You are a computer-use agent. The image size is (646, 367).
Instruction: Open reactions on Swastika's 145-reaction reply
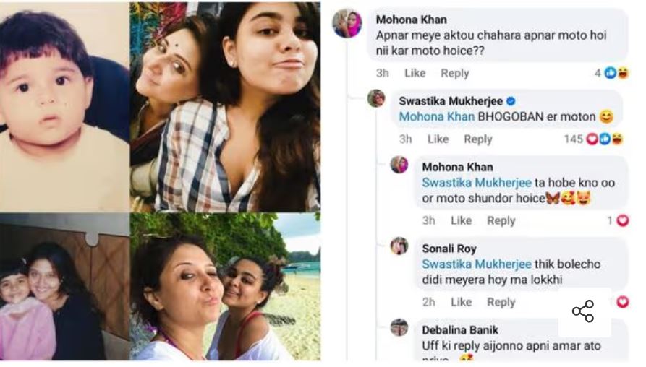point(593,139)
